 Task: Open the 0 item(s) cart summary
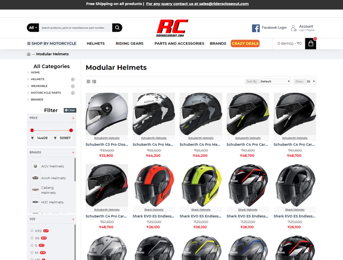pyautogui.click(x=289, y=43)
